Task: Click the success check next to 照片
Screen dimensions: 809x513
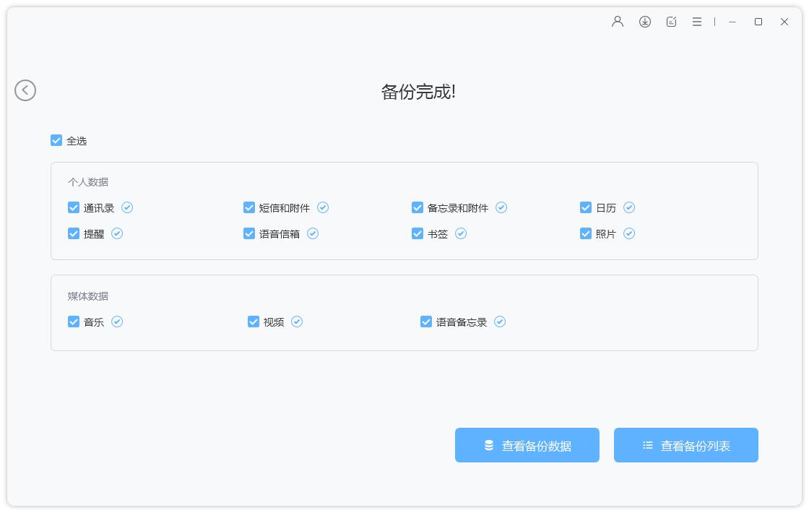Action: pyautogui.click(x=628, y=233)
